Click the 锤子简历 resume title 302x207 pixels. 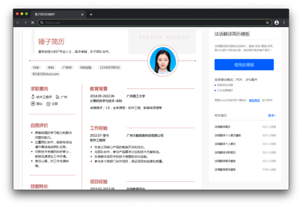pos(51,42)
